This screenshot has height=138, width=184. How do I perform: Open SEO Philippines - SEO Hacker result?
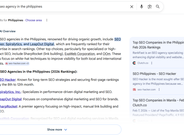pyautogui.click(x=154, y=74)
